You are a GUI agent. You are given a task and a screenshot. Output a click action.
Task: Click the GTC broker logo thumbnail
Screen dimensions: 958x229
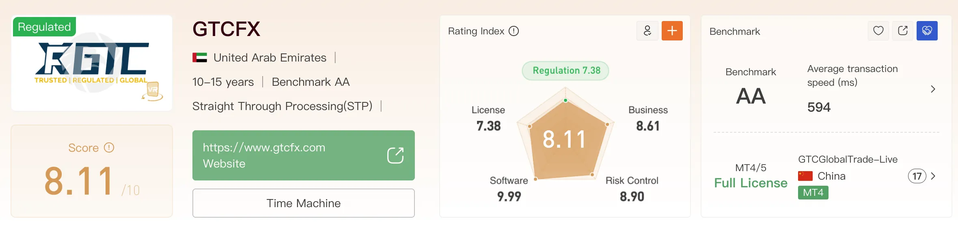92,63
